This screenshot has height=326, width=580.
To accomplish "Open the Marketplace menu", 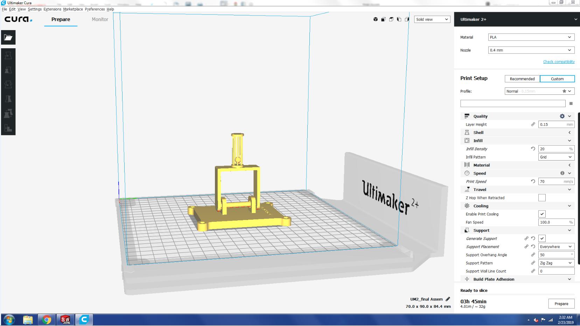I will click(73, 9).
